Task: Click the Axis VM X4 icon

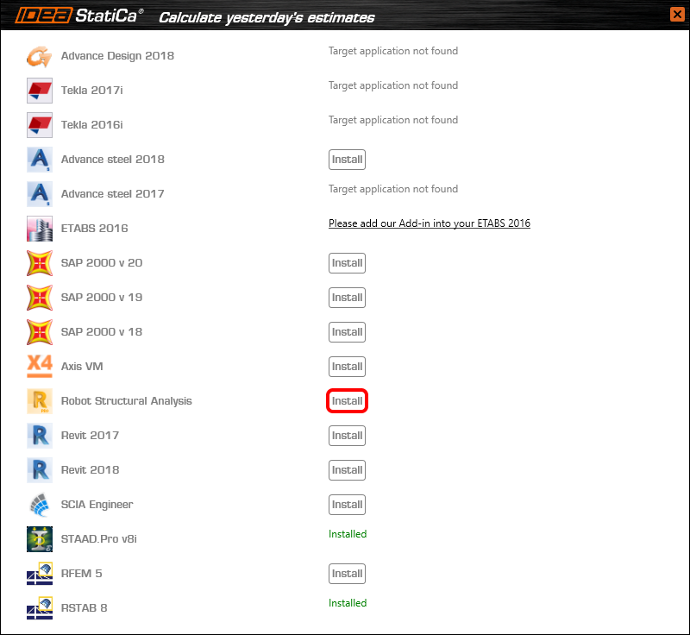Action: click(x=39, y=366)
